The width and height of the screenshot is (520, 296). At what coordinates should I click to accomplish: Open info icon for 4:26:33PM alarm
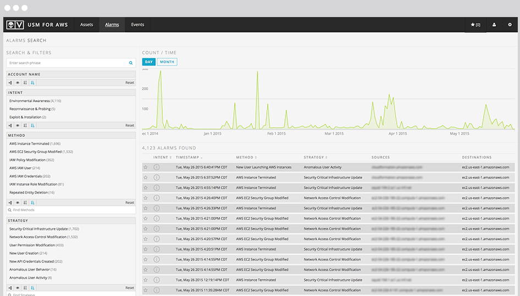(x=156, y=208)
